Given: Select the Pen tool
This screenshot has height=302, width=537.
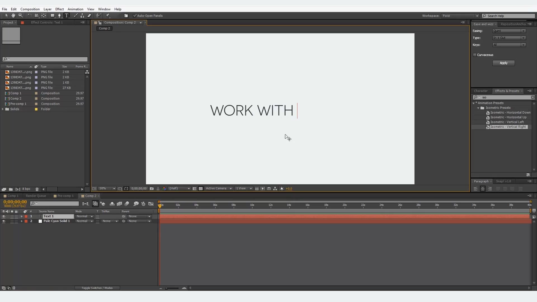Looking at the screenshot, I should 59,16.
